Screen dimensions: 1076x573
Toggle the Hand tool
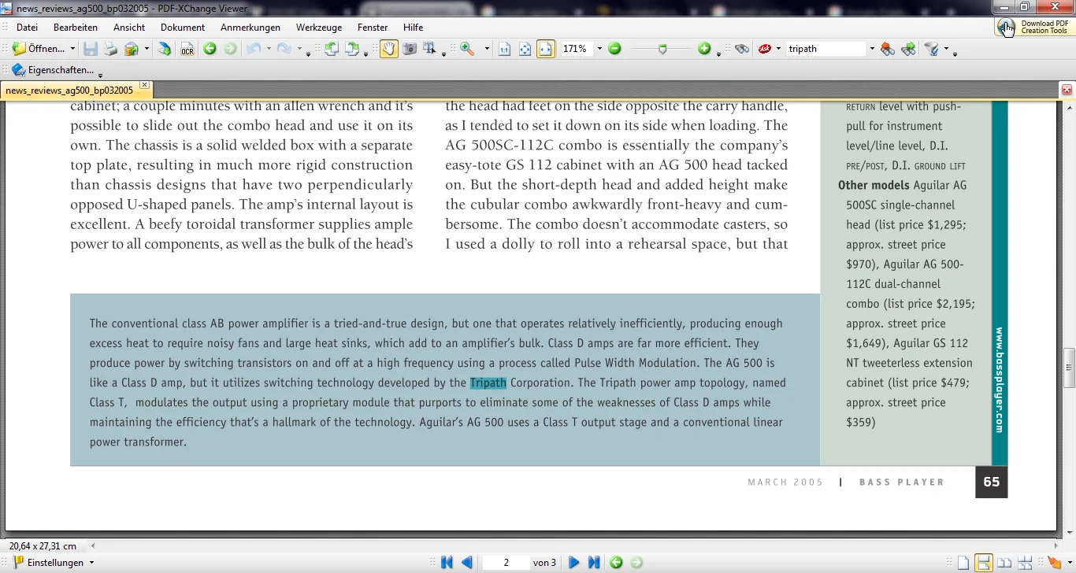click(x=389, y=49)
